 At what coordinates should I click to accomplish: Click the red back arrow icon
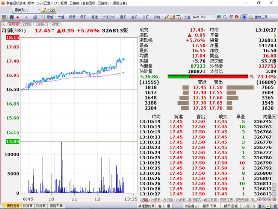point(18,17)
